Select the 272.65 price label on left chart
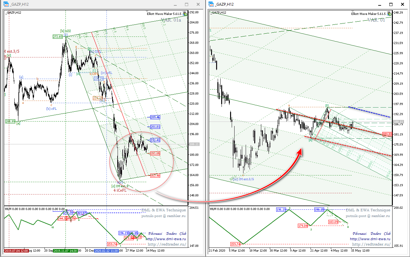The height and width of the screenshot is (257, 410). coord(58,37)
